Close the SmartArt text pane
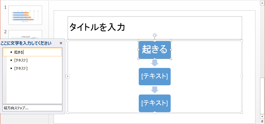 point(61,43)
